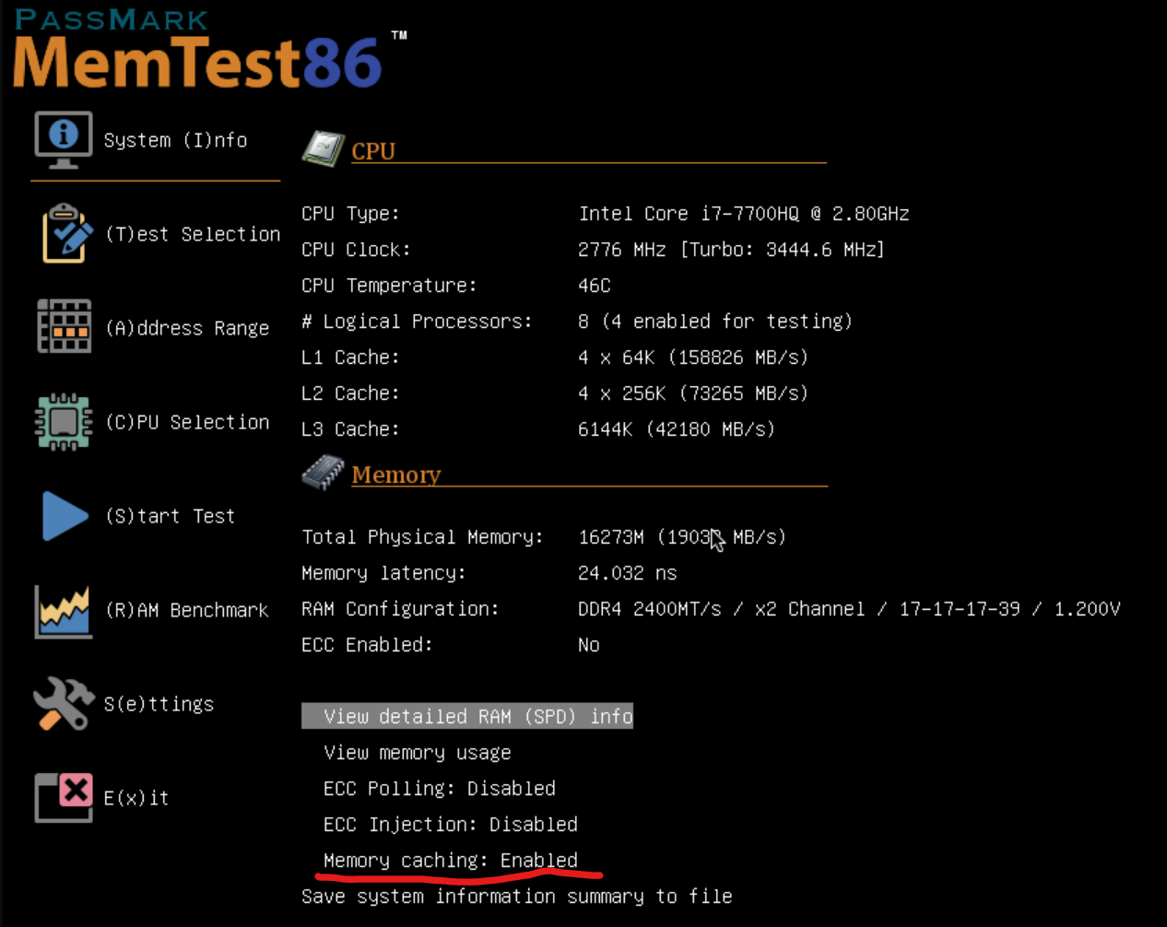Click the L3 Cache: label
Screen dimensions: 1167x927
350,429
